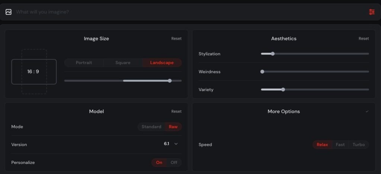
Task: Choose the Square image size tab
Action: point(123,63)
